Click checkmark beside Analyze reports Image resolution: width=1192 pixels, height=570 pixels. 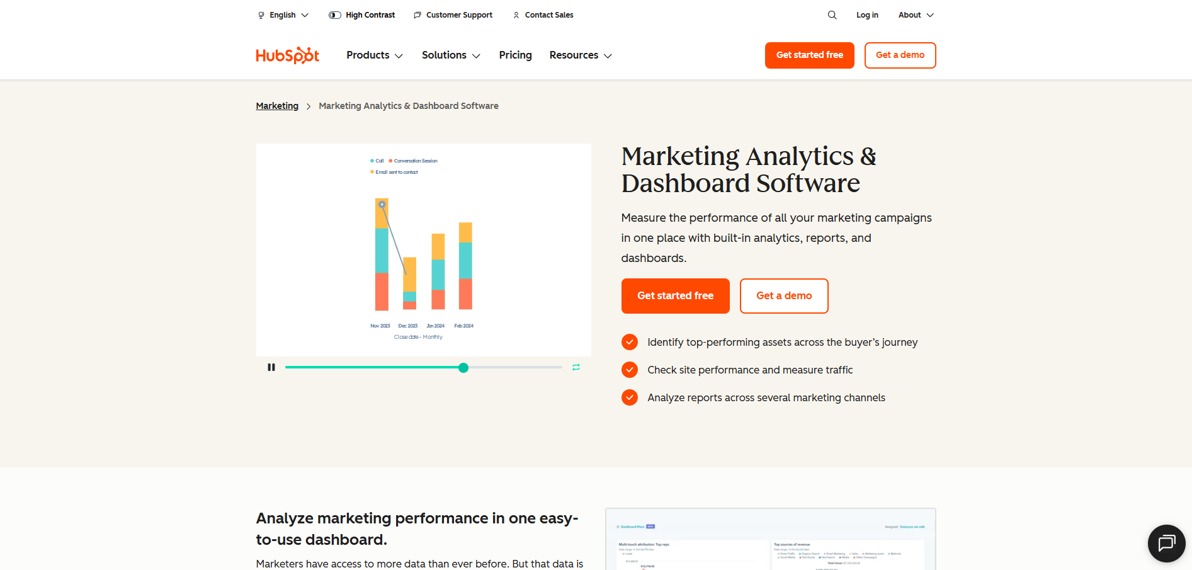click(630, 397)
